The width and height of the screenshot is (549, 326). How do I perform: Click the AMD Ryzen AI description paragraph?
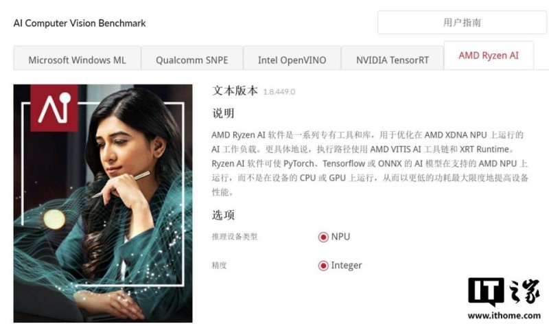(x=370, y=163)
